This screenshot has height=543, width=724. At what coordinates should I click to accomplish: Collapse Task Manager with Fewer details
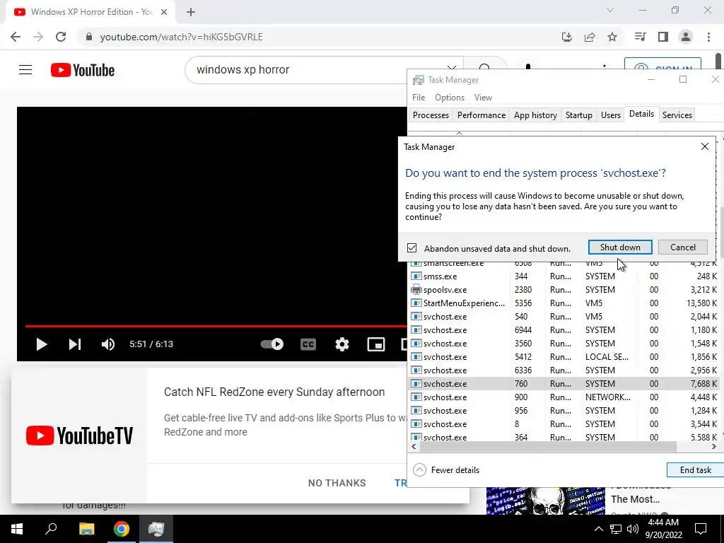coord(446,470)
